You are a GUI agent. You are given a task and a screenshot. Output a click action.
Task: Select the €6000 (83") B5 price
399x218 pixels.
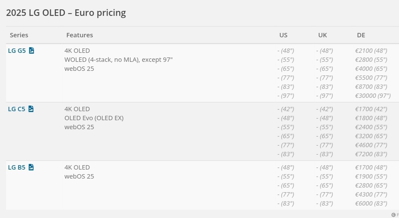(x=371, y=203)
